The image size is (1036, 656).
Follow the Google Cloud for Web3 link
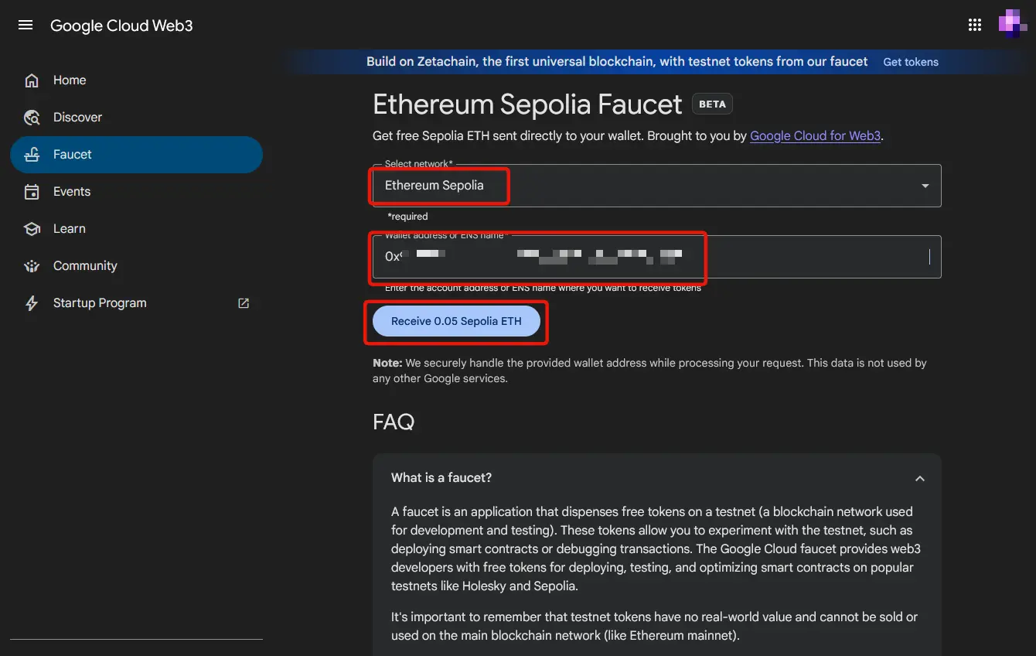(815, 136)
